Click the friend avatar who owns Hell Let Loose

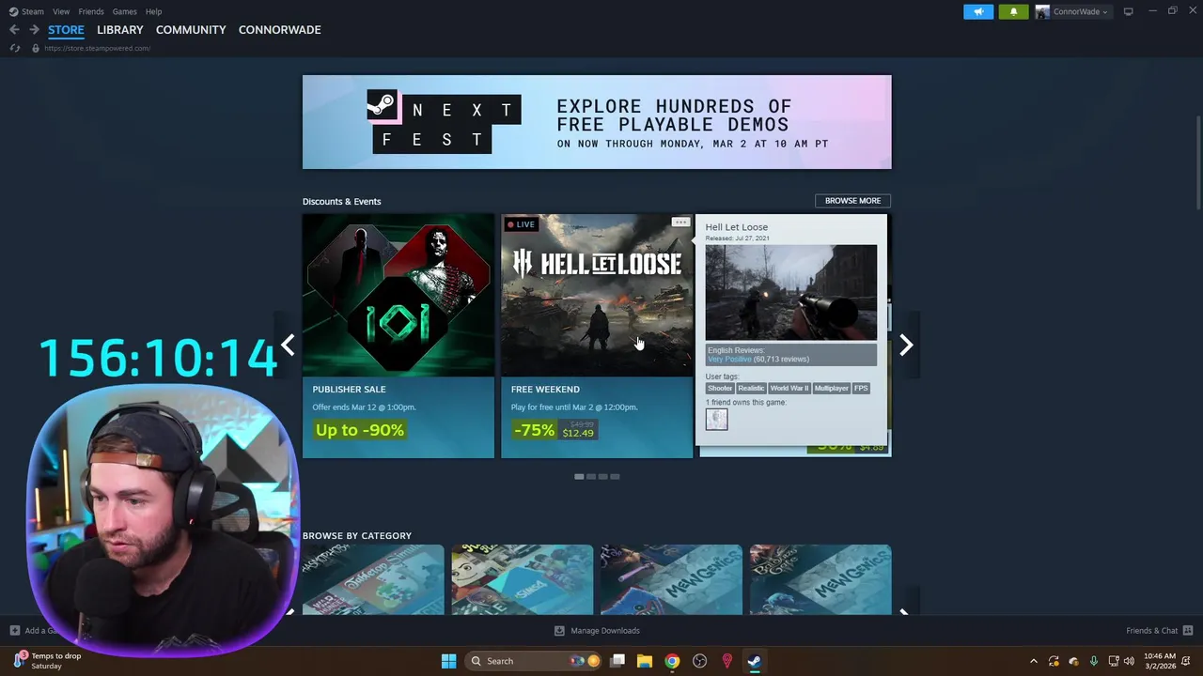click(716, 420)
